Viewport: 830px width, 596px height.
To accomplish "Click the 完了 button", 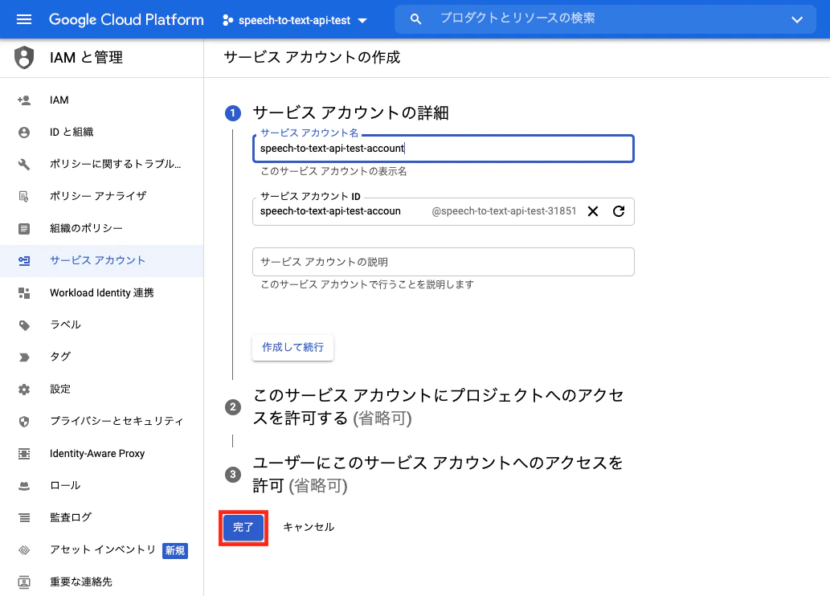I will click(243, 527).
